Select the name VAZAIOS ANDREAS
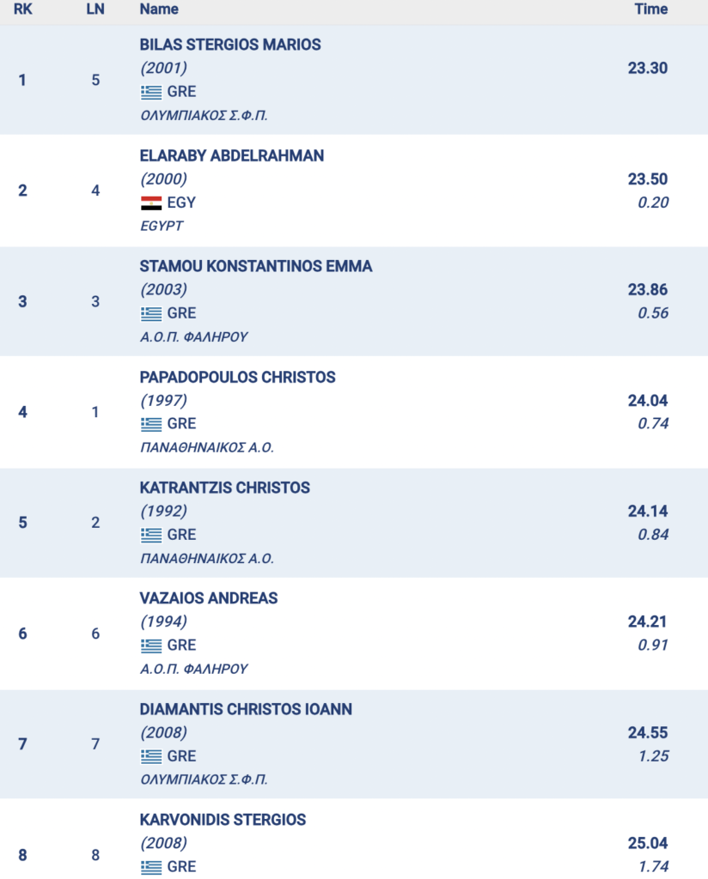 (209, 598)
